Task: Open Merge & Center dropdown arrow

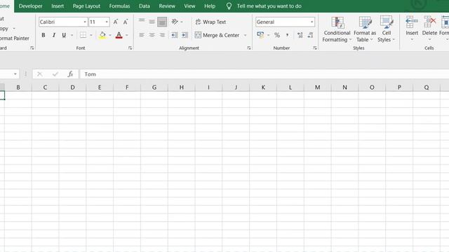Action: (245, 35)
